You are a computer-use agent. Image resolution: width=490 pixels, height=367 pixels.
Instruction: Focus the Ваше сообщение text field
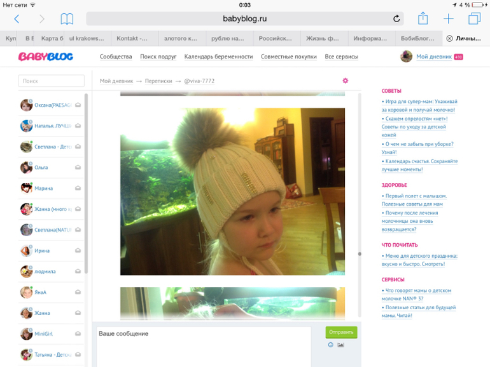(x=204, y=347)
